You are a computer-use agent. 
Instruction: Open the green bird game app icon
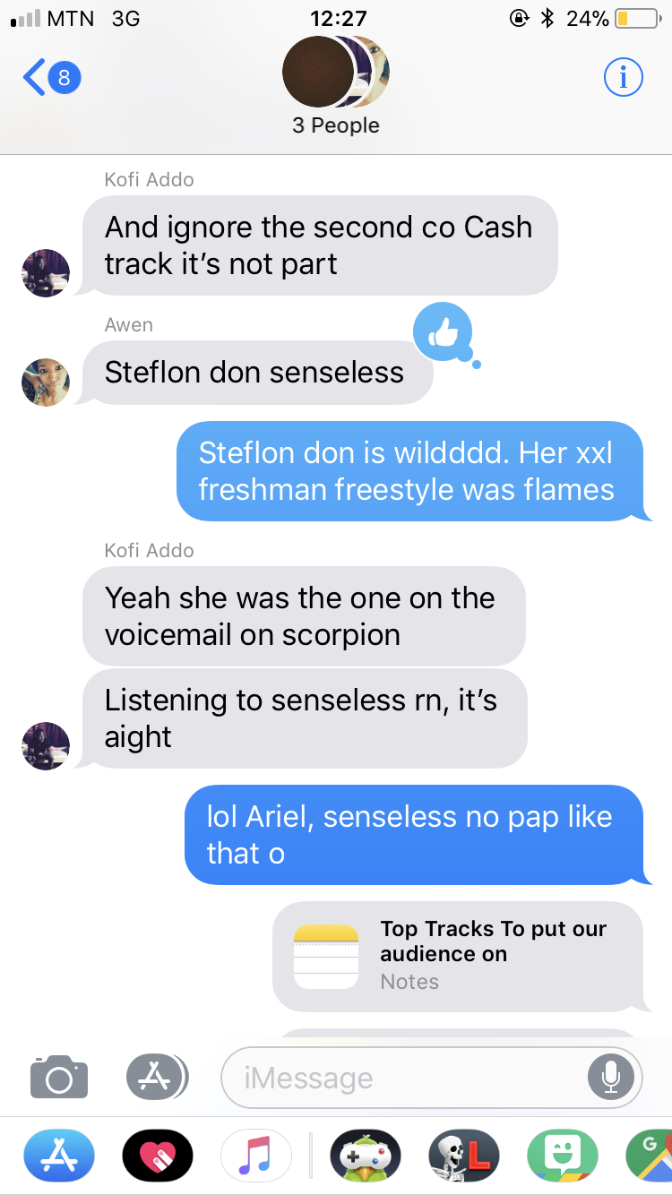pyautogui.click(x=366, y=1155)
